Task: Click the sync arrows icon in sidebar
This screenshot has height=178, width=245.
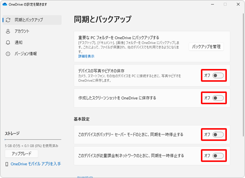Action: click(8, 20)
